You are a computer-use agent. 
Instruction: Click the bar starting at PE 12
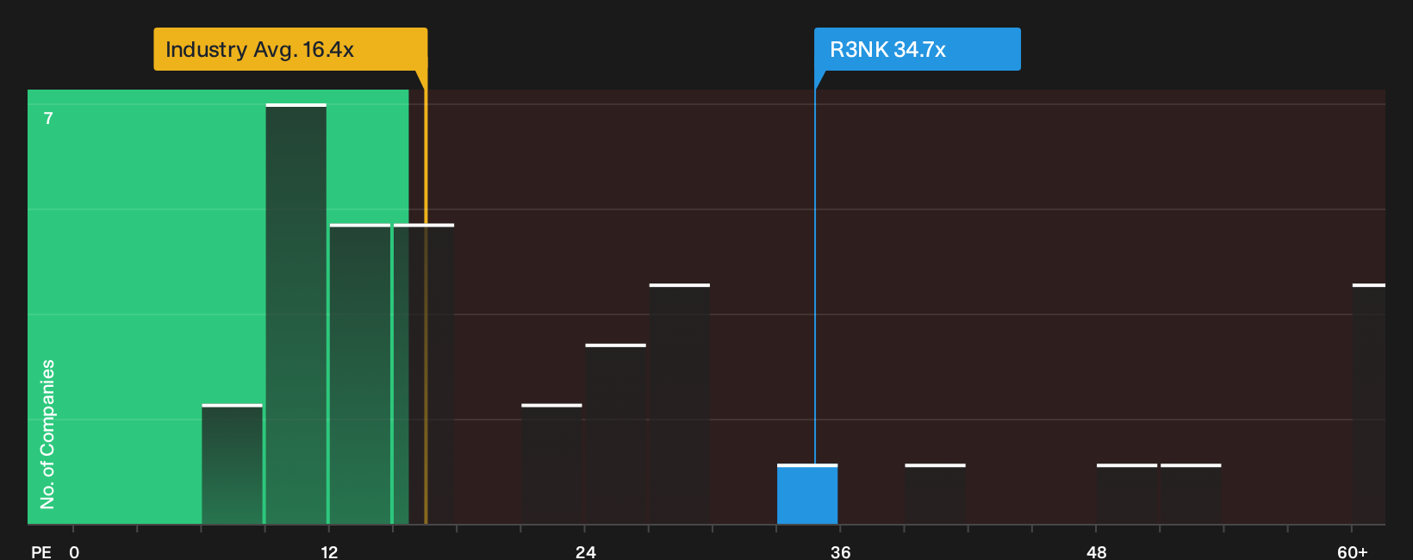[x=360, y=374]
